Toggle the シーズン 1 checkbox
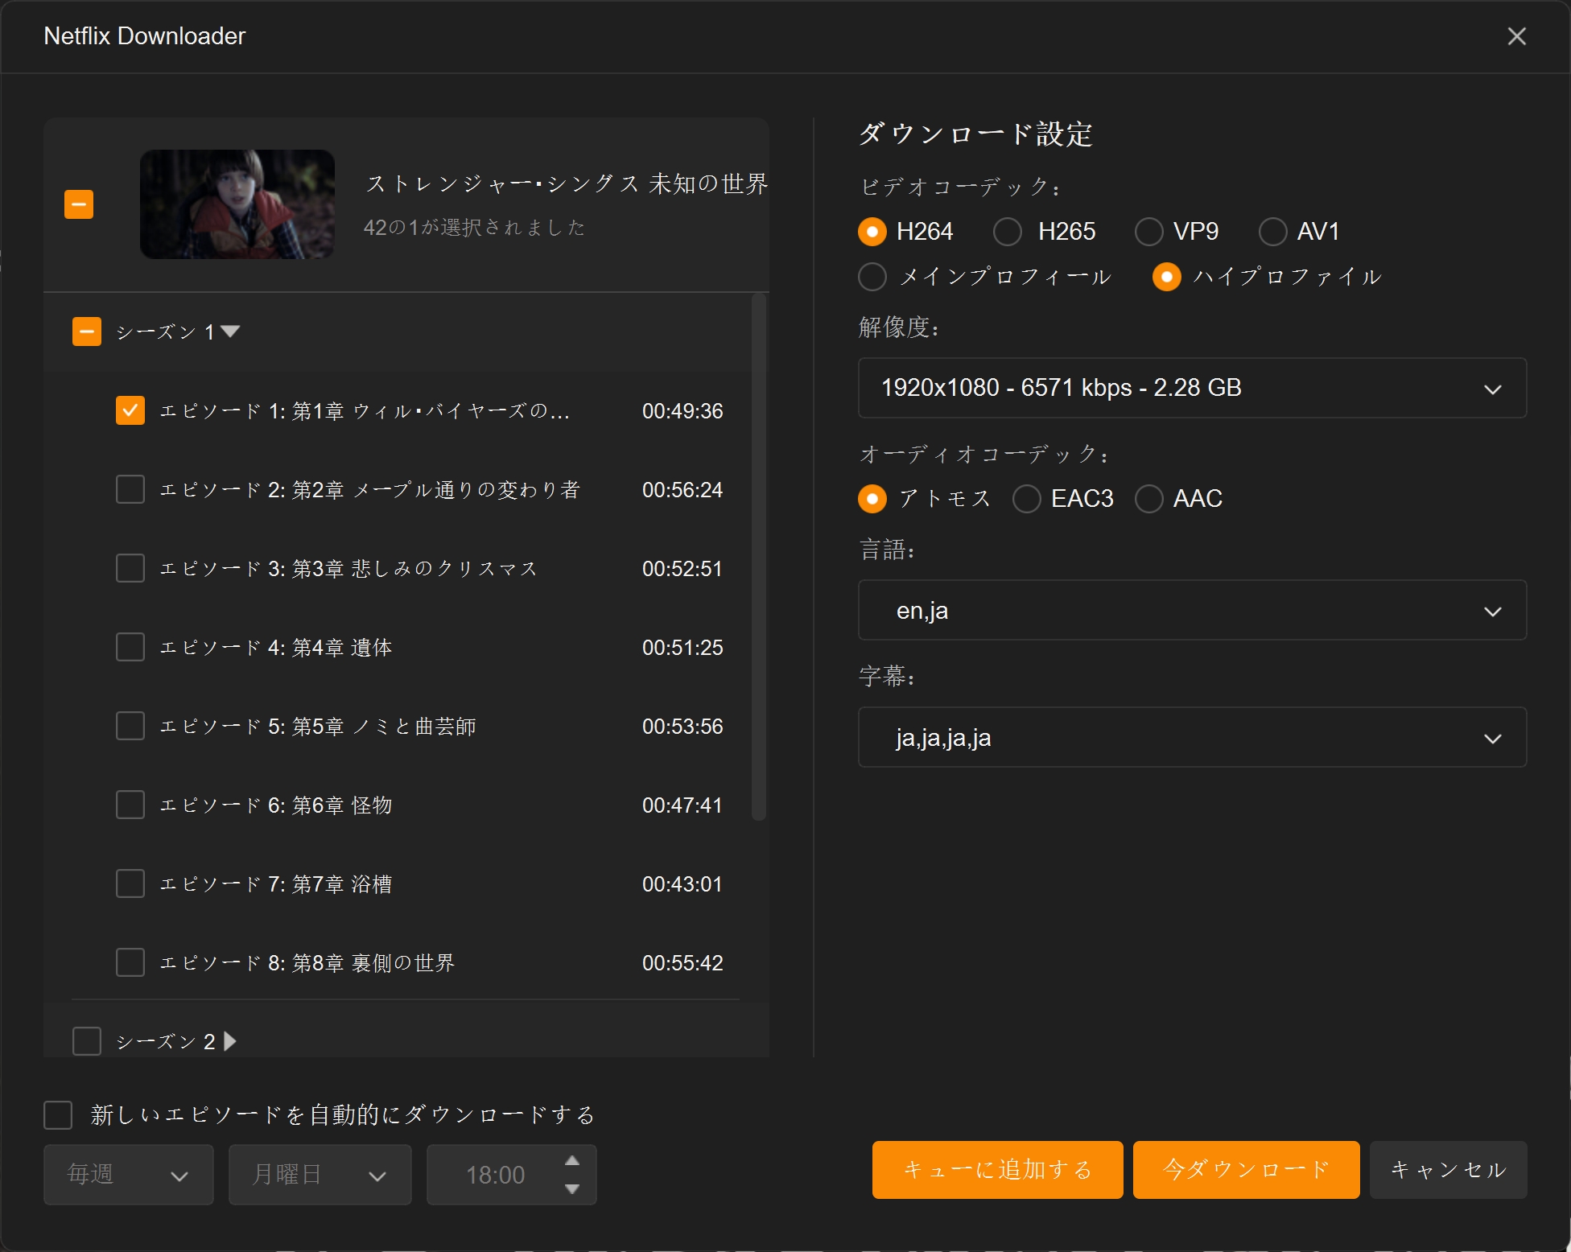Image resolution: width=1571 pixels, height=1252 pixels. 87,332
